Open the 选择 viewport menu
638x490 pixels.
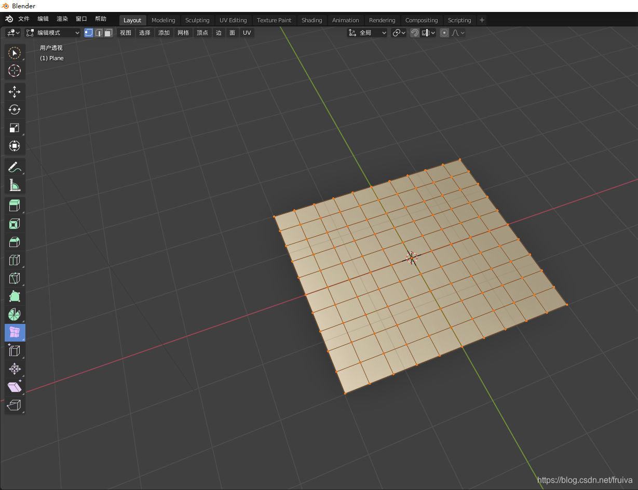click(145, 33)
